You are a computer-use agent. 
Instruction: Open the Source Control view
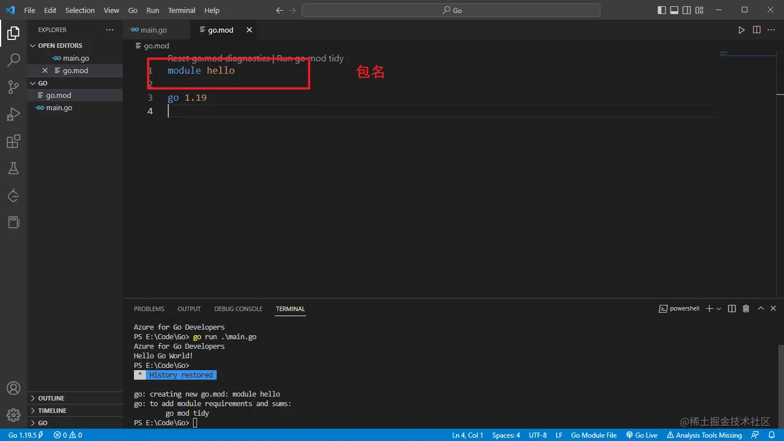[14, 87]
